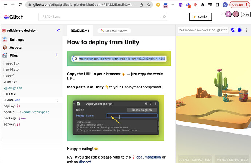The height and width of the screenshot is (163, 251).
Task: Open the discord link
Action: pos(85,162)
